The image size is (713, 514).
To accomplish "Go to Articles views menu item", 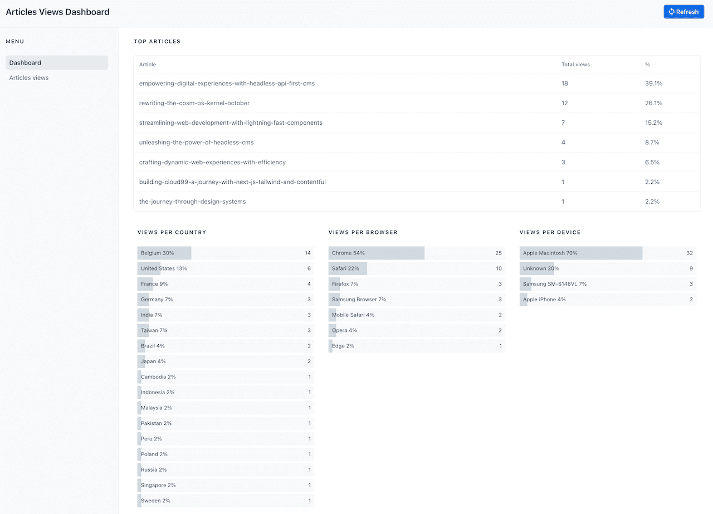I will click(x=29, y=78).
